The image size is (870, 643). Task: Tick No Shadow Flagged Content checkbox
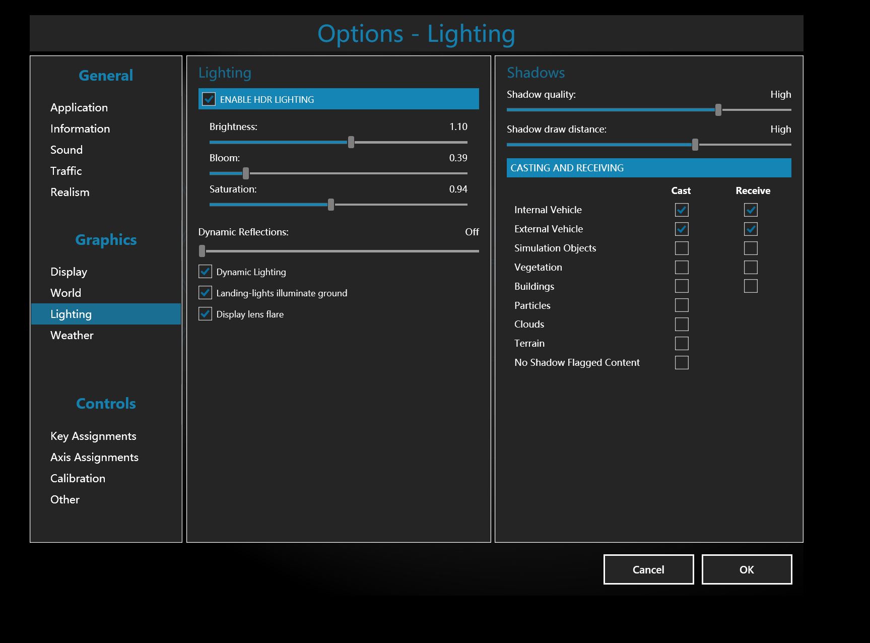coord(682,363)
